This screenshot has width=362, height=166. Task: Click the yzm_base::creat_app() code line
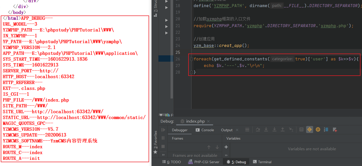coord(222,46)
